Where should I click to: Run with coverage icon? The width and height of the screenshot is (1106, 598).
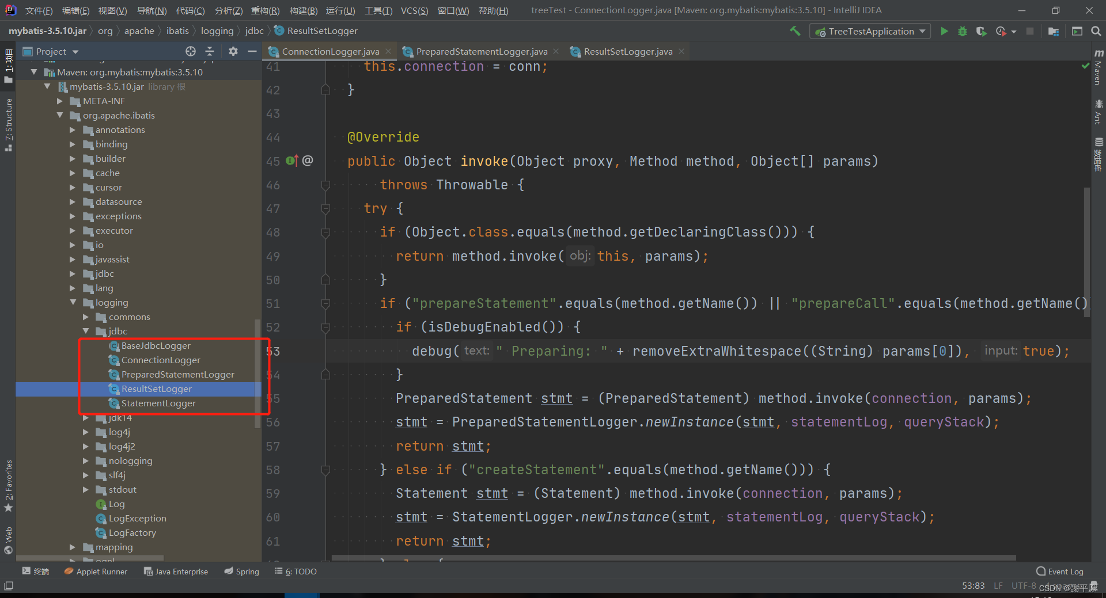[982, 31]
